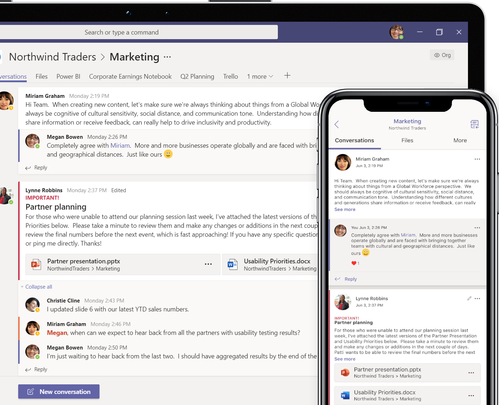
Task: Open the Power BI tab
Action: point(68,77)
